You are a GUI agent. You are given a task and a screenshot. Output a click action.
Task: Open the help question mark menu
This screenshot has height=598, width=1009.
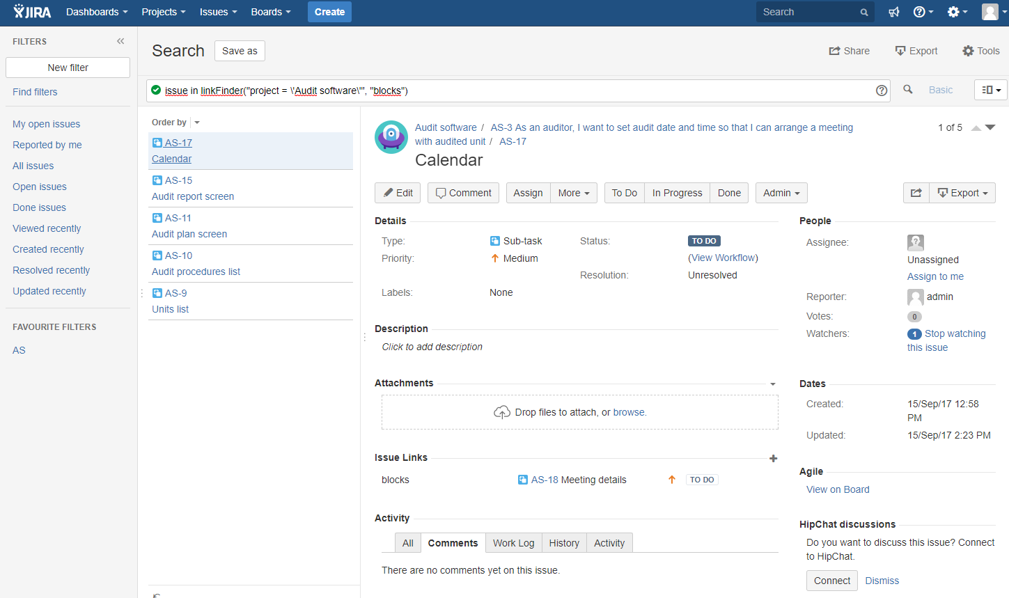923,12
